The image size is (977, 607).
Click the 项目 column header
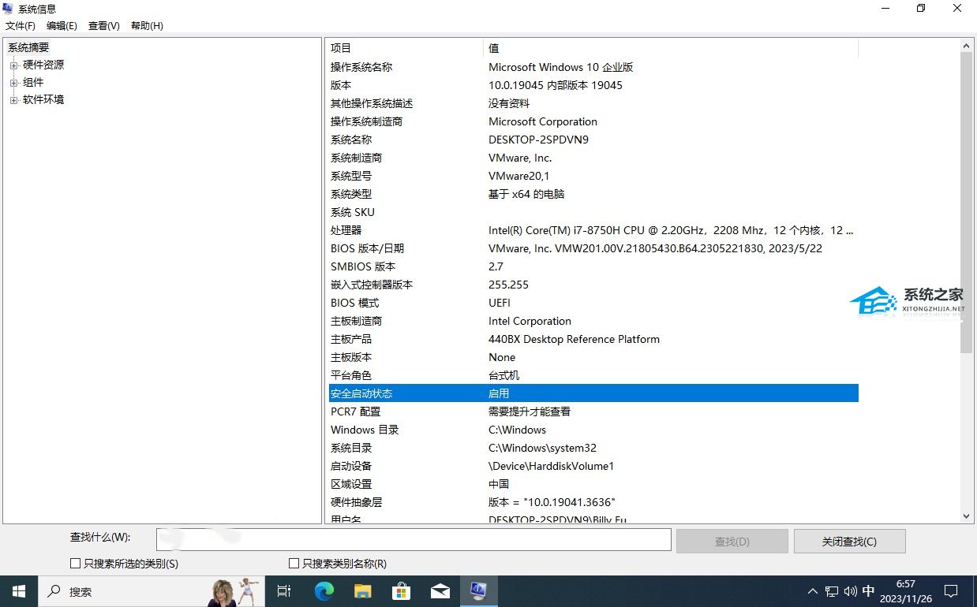coord(404,48)
